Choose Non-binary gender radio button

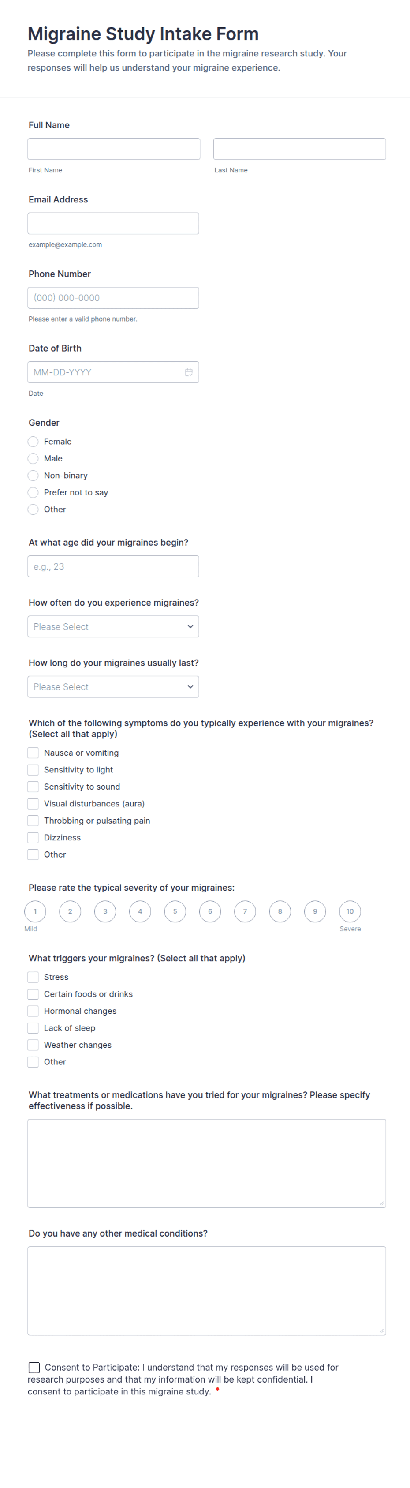33,476
